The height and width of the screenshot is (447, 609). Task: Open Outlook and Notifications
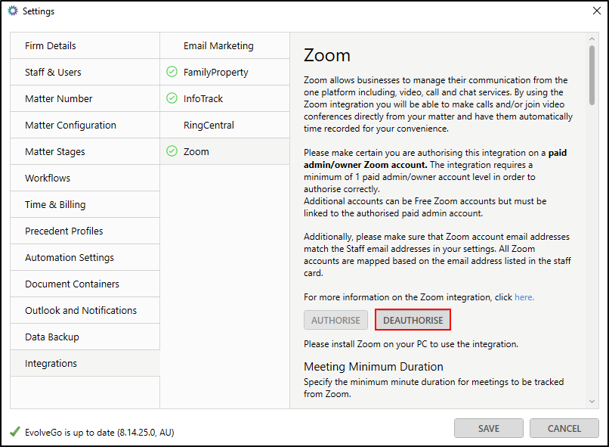point(85,310)
